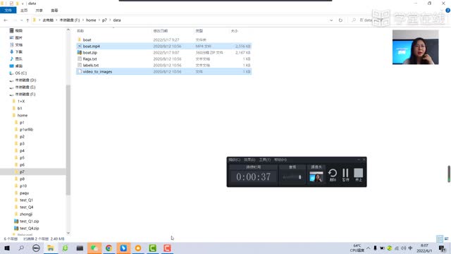Show hidden system tray icons

tap(368, 248)
